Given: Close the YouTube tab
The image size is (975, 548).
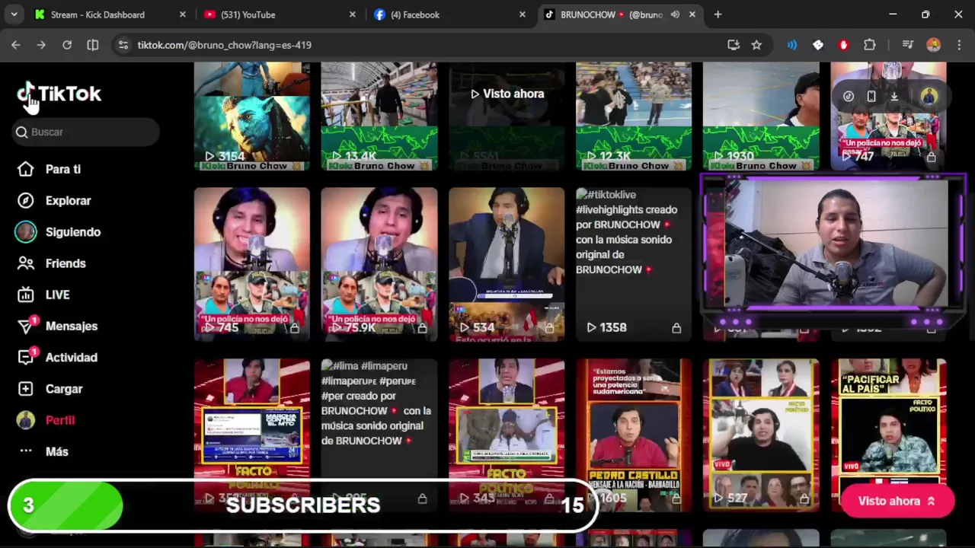Looking at the screenshot, I should tap(353, 14).
